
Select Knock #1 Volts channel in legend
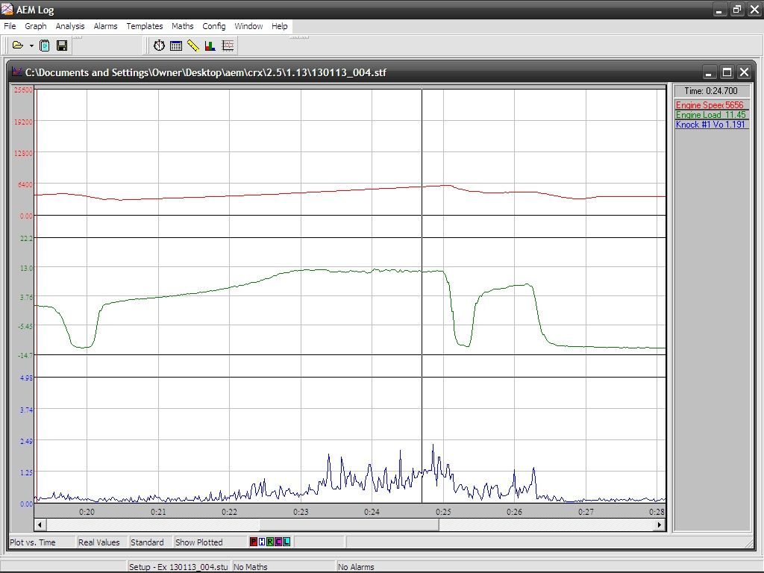pos(711,125)
